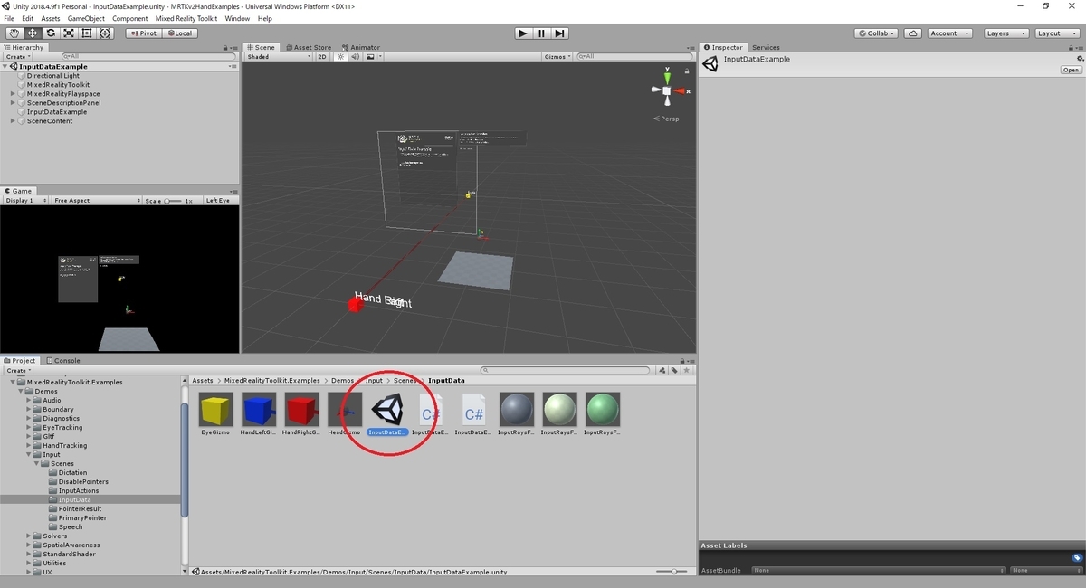Switch to the Asset Store tab

309,47
